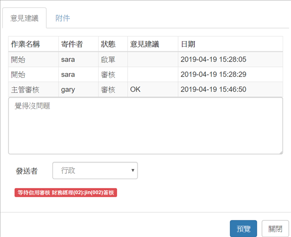Viewport: 291px width, 237px height.
Task: Focus the comment text area 覺得沒問題
Action: click(145, 126)
